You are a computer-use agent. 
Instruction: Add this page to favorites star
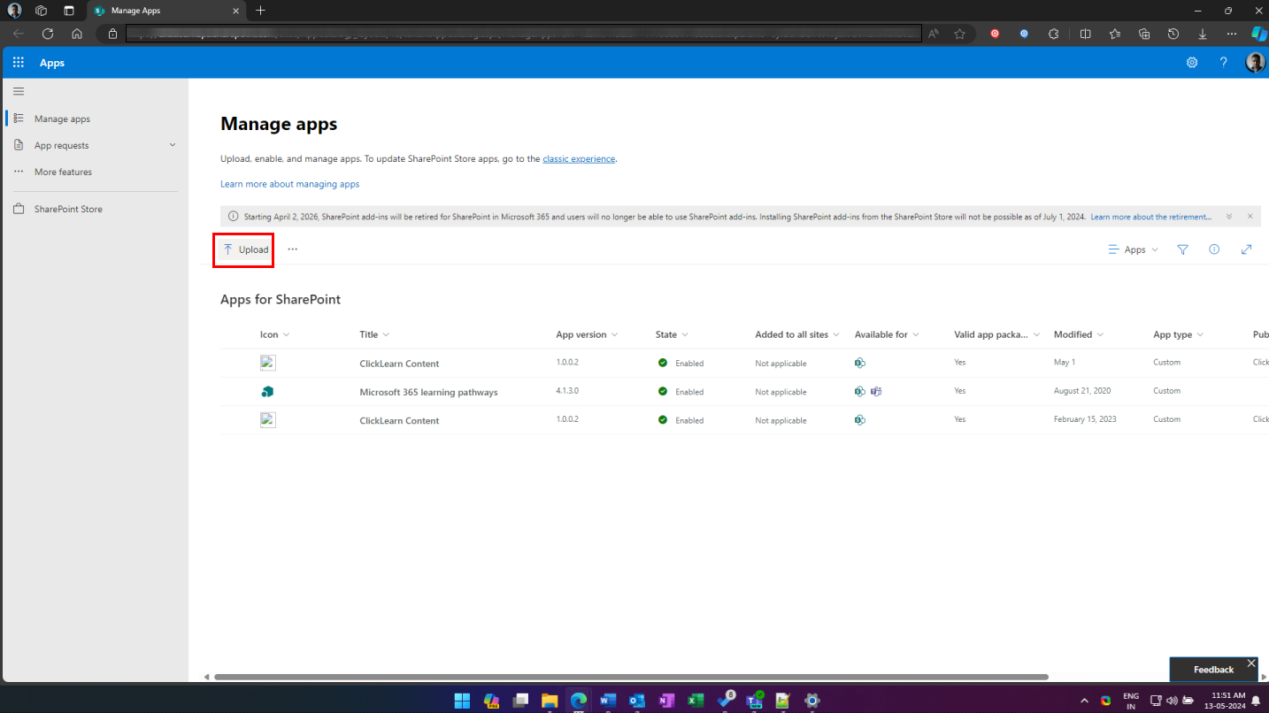click(960, 34)
